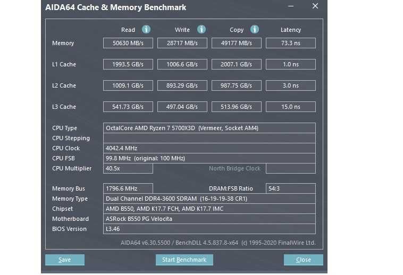403x275 pixels.
Task: Click BIOS Version value L3.46
Action: 209,229
